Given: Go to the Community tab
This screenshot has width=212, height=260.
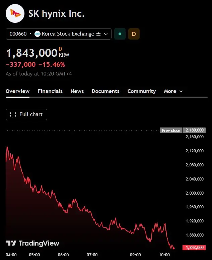Looking at the screenshot, I should (142, 91).
